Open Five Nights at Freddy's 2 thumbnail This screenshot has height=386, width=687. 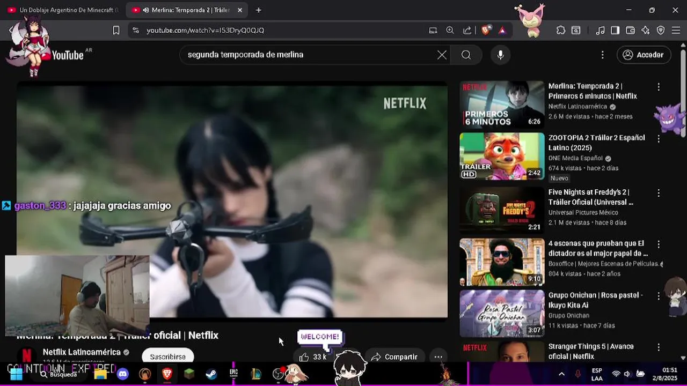tap(502, 210)
